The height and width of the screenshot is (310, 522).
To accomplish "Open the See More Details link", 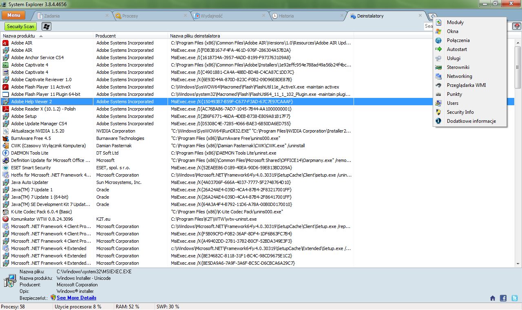I will point(77,298).
